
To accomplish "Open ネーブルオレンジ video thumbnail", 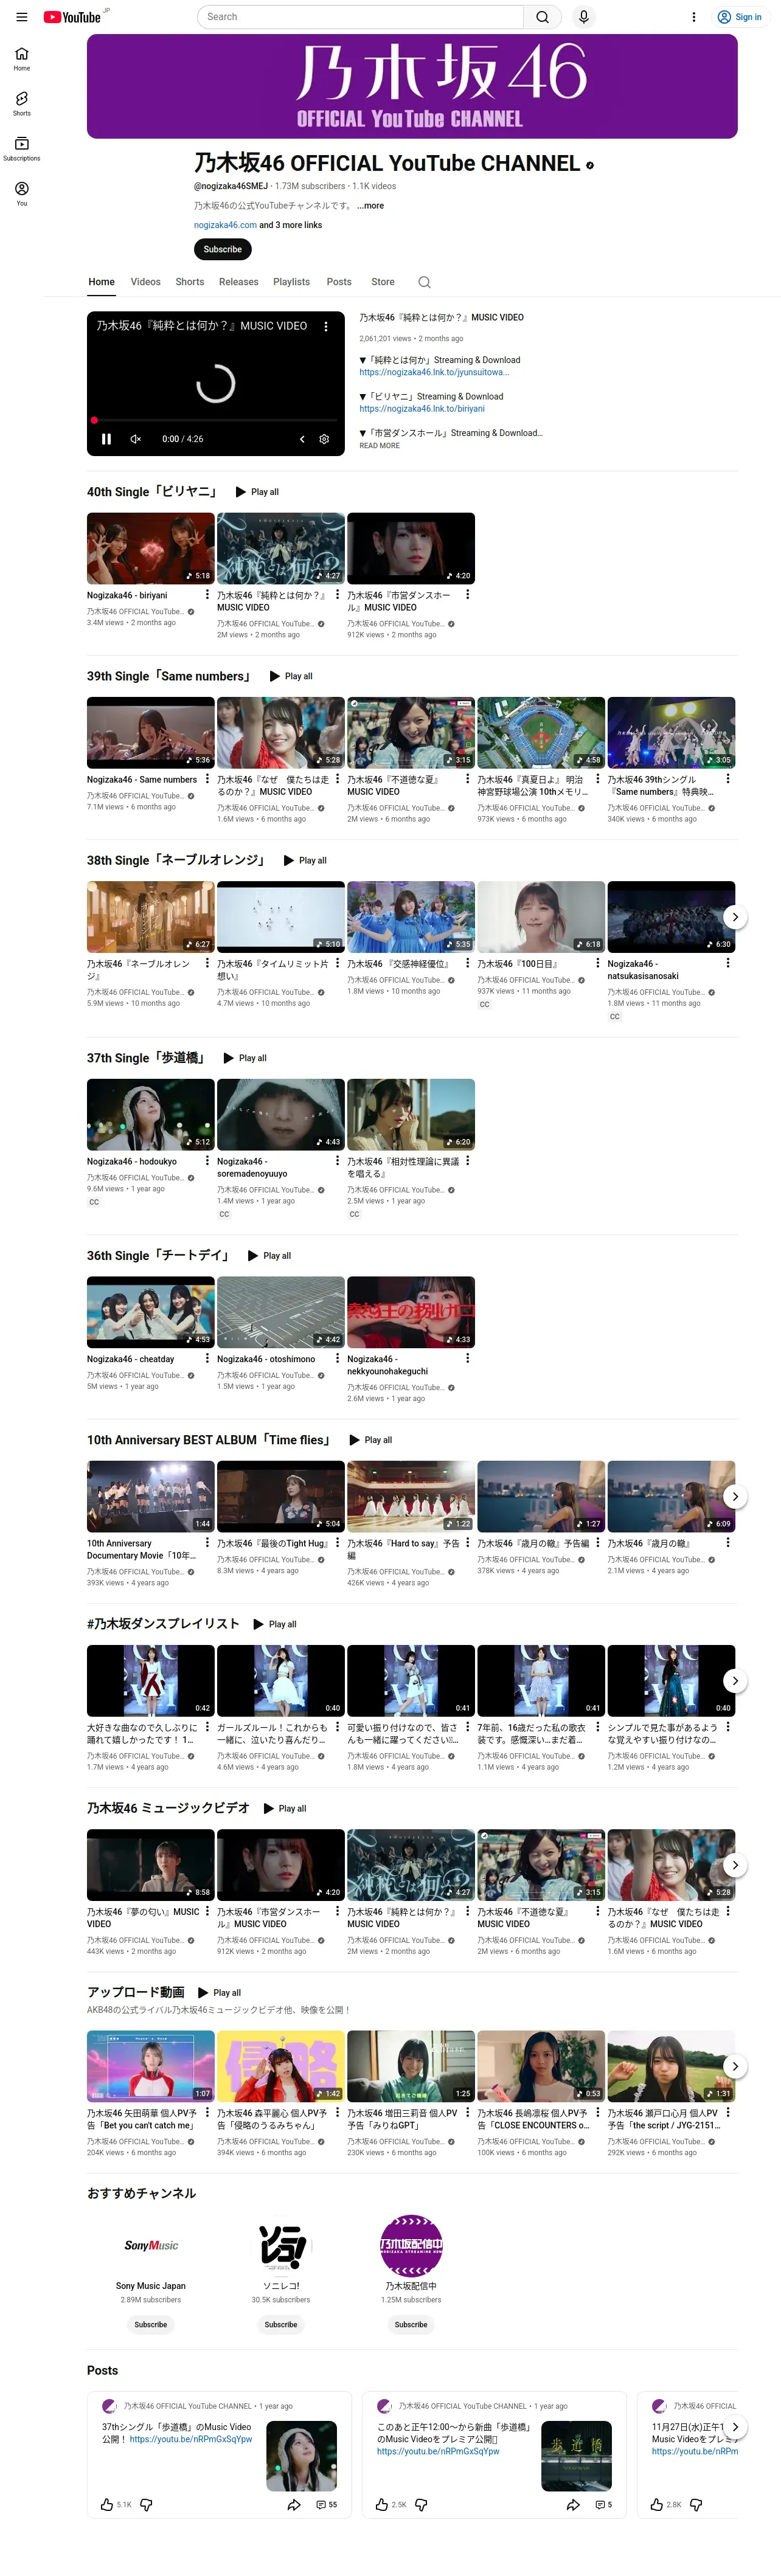I will [151, 916].
